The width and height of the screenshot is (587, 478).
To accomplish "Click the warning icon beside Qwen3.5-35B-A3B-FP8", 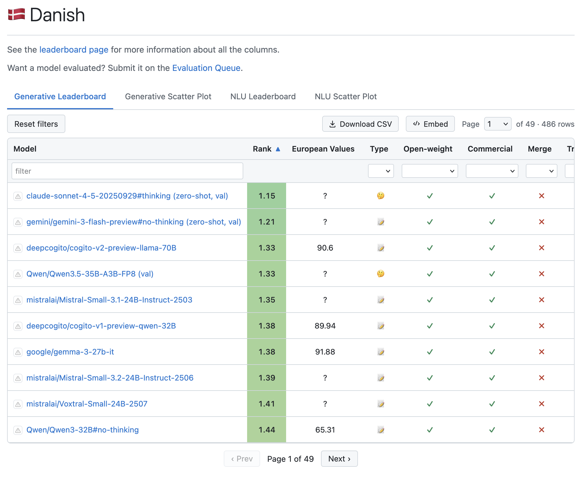I will (18, 274).
